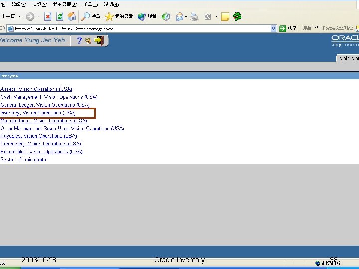The width and height of the screenshot is (359, 269).
Task: Expand the Links toolbar chevron
Action: 317,27
